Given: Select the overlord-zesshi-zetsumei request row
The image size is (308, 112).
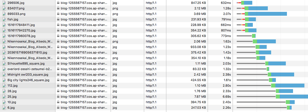Looking at the screenshot, I should (x=154, y=69).
